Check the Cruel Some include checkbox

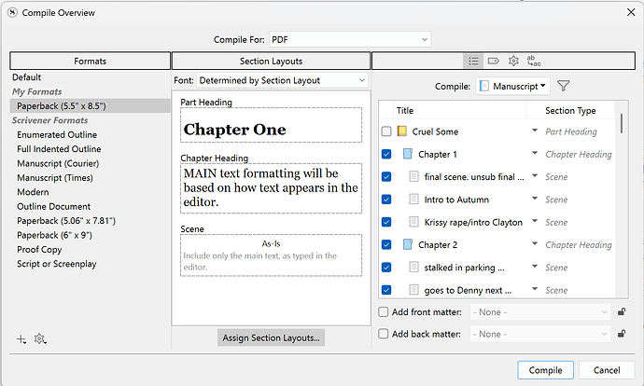pyautogui.click(x=386, y=131)
